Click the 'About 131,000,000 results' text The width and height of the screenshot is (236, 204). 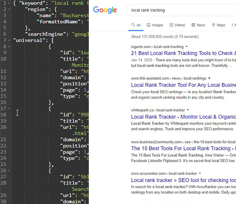(x=165, y=37)
